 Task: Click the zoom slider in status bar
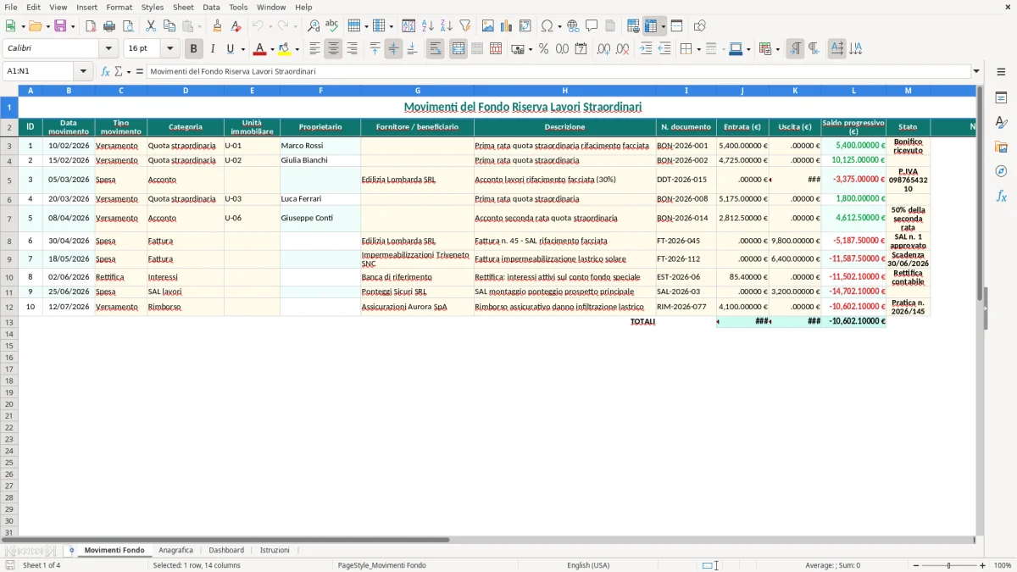pyautogui.click(x=948, y=565)
